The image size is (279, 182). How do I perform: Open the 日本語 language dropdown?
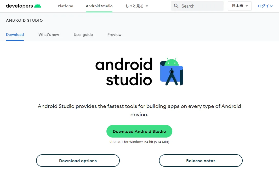point(240,6)
